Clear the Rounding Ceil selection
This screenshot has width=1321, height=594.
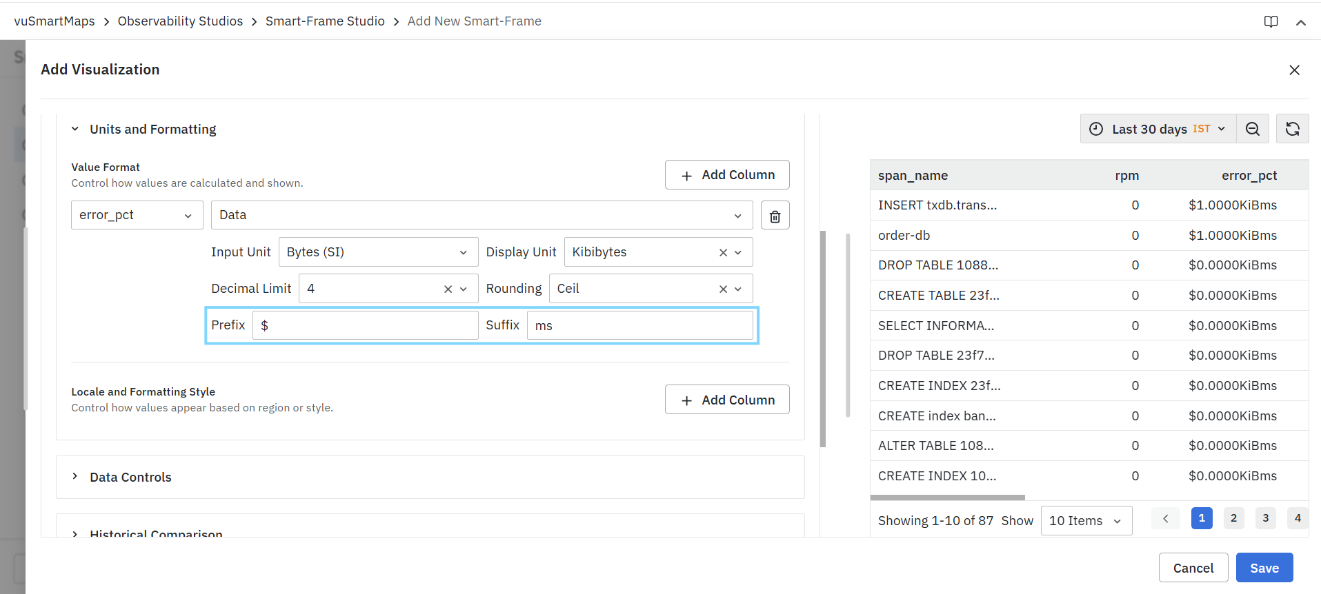(723, 289)
